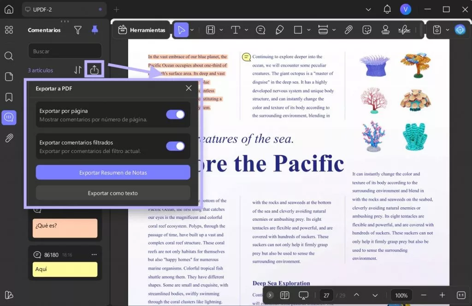The width and height of the screenshot is (472, 306).
Task: Open the user account avatar V
Action: pos(406,9)
